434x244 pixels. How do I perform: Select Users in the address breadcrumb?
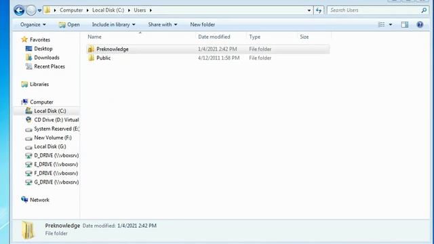tap(140, 10)
